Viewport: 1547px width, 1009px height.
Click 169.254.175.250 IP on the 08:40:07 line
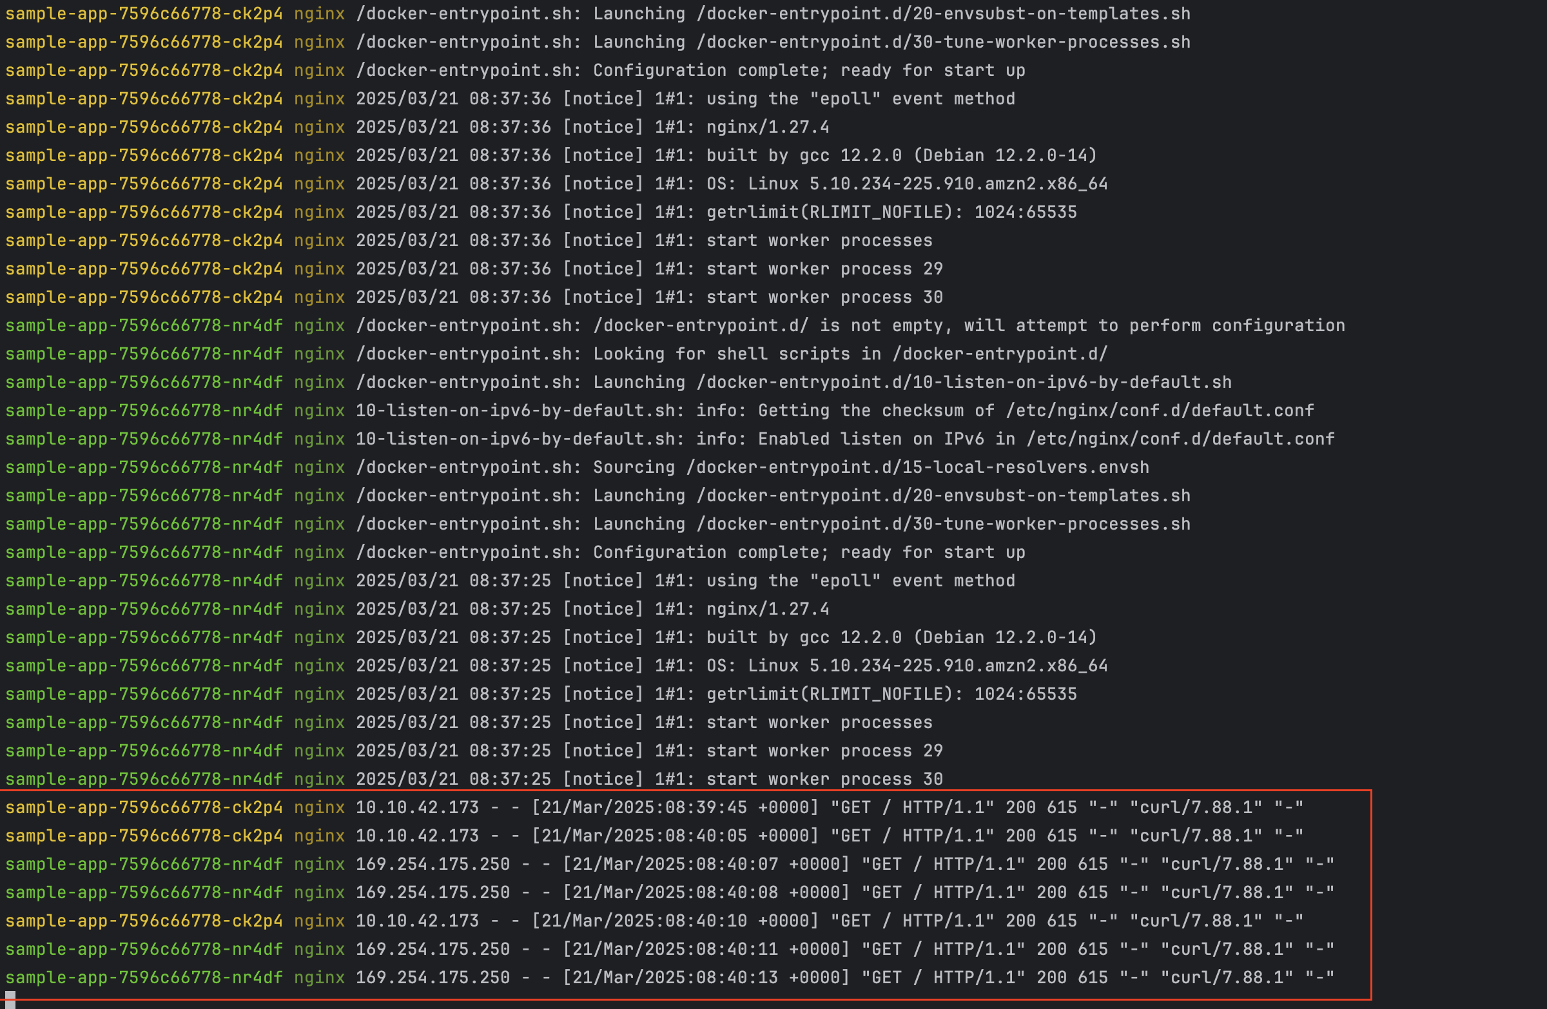(x=433, y=864)
